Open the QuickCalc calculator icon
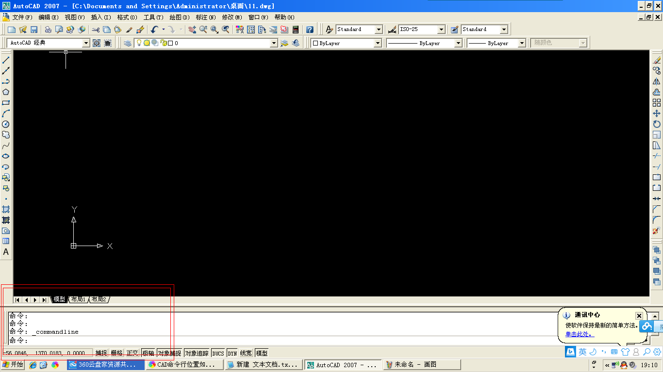This screenshot has height=372, width=663. point(296,30)
